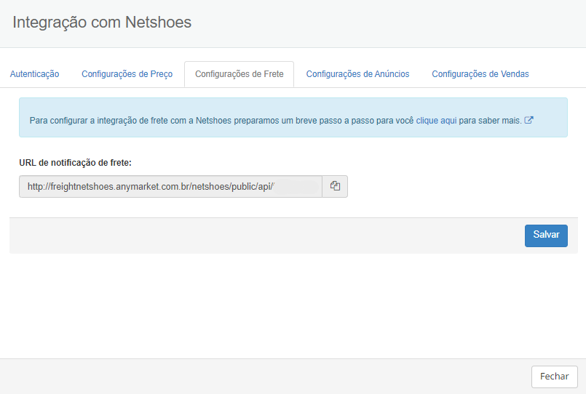Click the 'Integração com Netshoes' heading
The height and width of the screenshot is (394, 586).
pos(102,23)
